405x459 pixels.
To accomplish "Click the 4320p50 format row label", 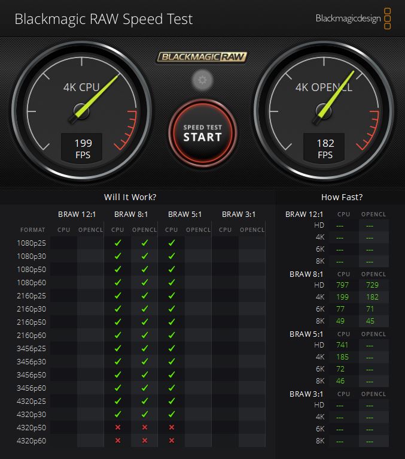I will (32, 427).
